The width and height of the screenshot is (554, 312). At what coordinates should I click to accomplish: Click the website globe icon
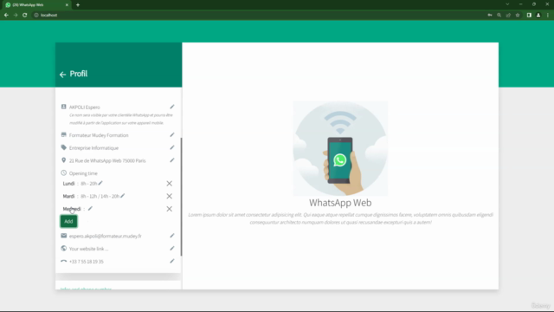(63, 248)
